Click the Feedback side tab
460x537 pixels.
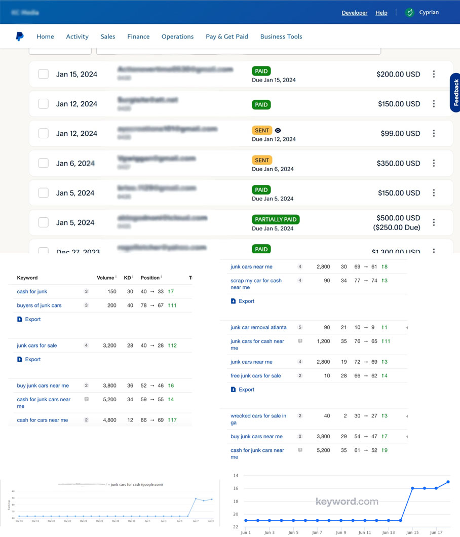(455, 92)
